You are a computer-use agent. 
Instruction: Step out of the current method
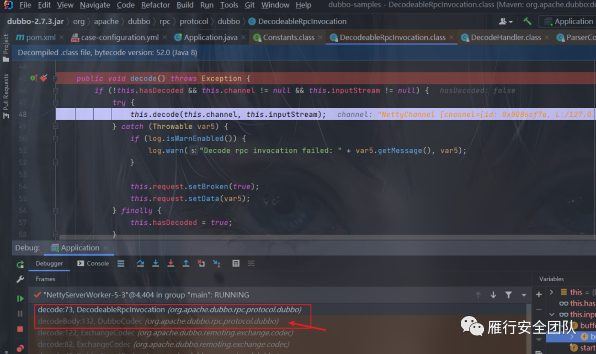186,263
